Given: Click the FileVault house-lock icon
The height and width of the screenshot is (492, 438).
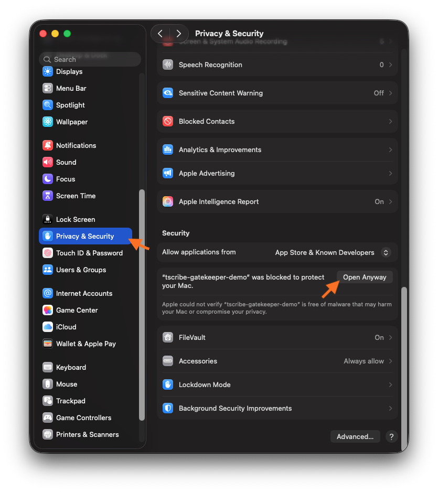Looking at the screenshot, I should click(168, 337).
